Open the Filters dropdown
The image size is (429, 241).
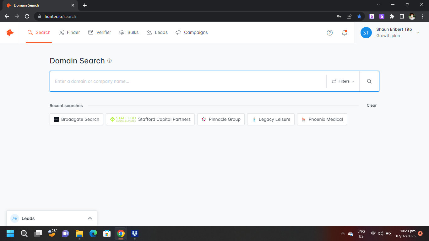[x=343, y=81]
